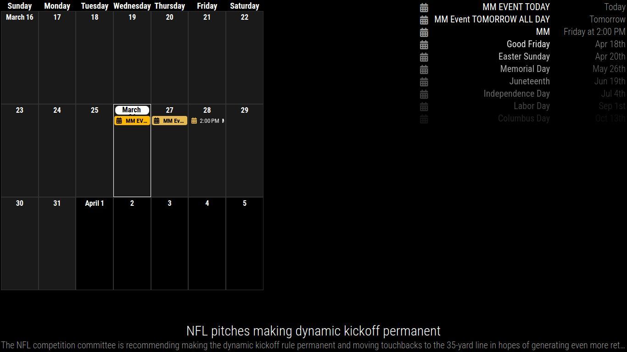Select the Wednesday column header
Viewport: 627px width, 352px height.
(132, 6)
